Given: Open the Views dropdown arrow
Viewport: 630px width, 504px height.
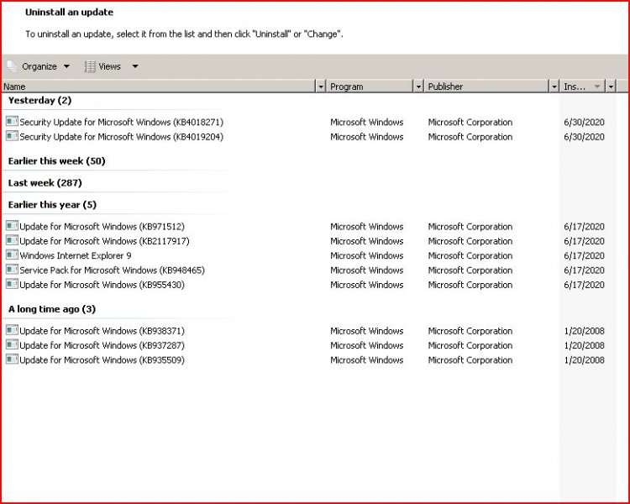Looking at the screenshot, I should pyautogui.click(x=134, y=66).
